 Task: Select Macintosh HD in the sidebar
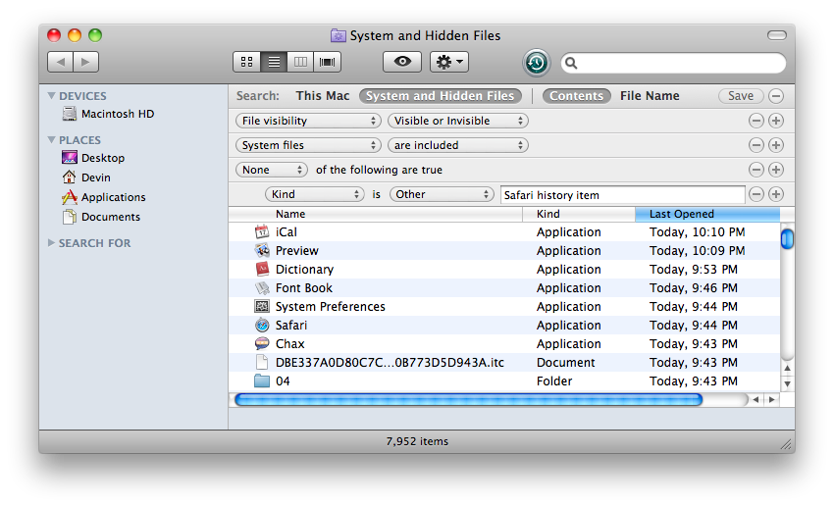click(x=108, y=114)
